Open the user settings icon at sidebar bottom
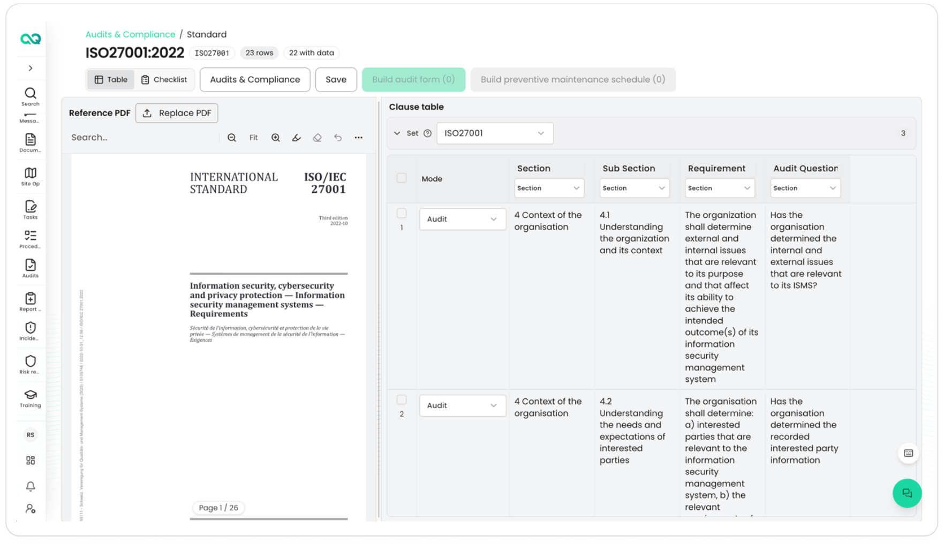944x544 pixels. [31, 509]
